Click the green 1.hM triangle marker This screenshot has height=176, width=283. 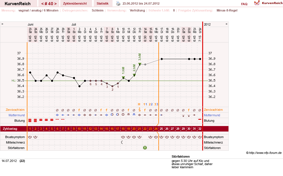point(123,78)
